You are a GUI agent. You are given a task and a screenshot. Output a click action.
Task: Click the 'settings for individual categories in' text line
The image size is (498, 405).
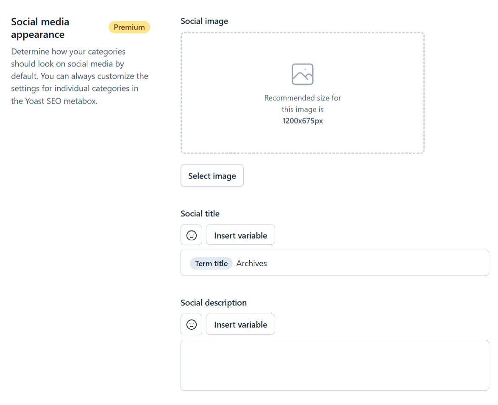pos(75,89)
